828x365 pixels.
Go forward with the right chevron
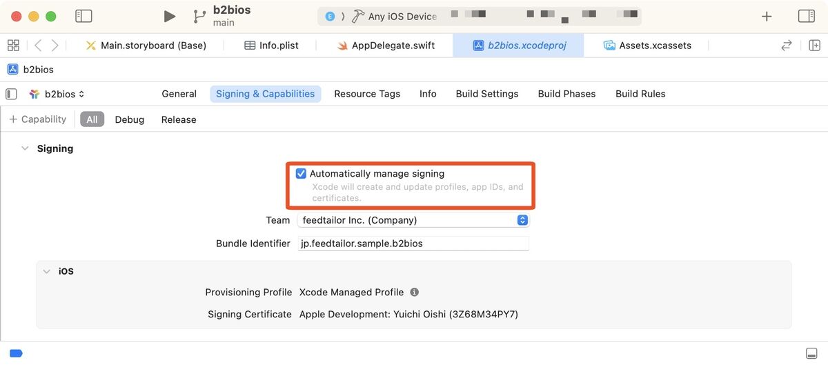coord(55,46)
